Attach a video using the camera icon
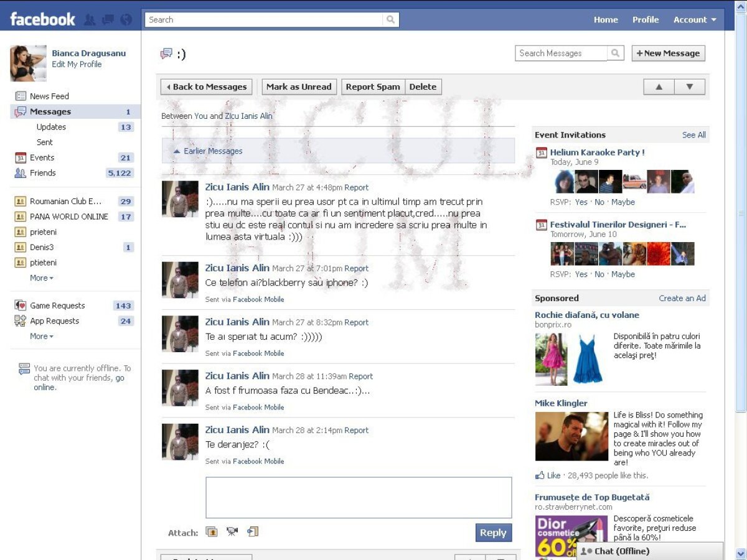 coord(232,531)
